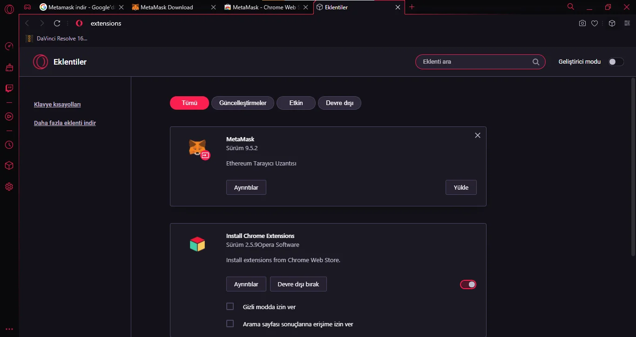The height and width of the screenshot is (337, 636).
Task: Take a snapshot with camera icon
Action: point(582,23)
